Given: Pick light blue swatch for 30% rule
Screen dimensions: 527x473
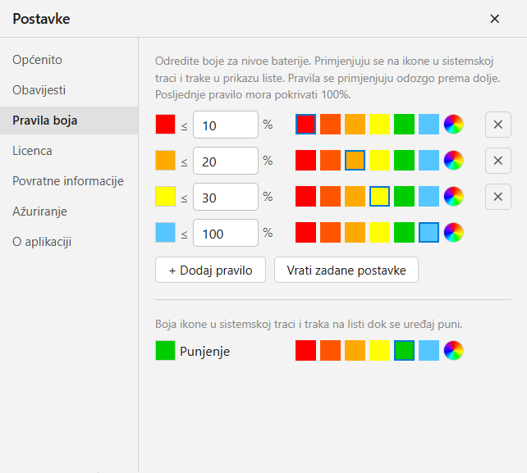Looking at the screenshot, I should pyautogui.click(x=428, y=197).
